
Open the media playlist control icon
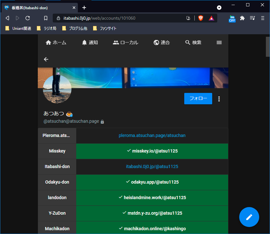[252, 18]
